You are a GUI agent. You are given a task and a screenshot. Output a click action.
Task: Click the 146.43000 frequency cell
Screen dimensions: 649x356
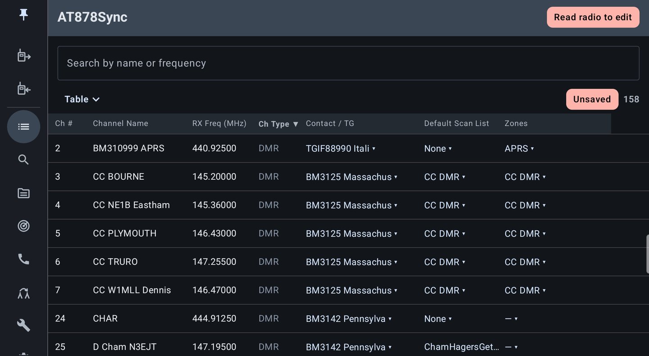click(214, 234)
